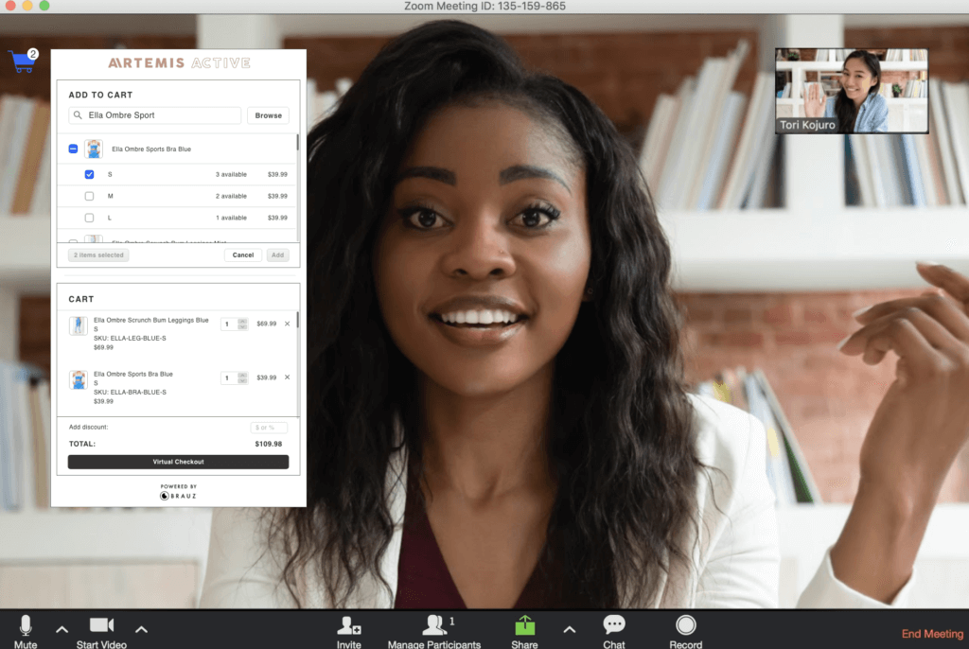
Task: Adjust quantity stepper for Leggings Blue
Action: (x=243, y=324)
